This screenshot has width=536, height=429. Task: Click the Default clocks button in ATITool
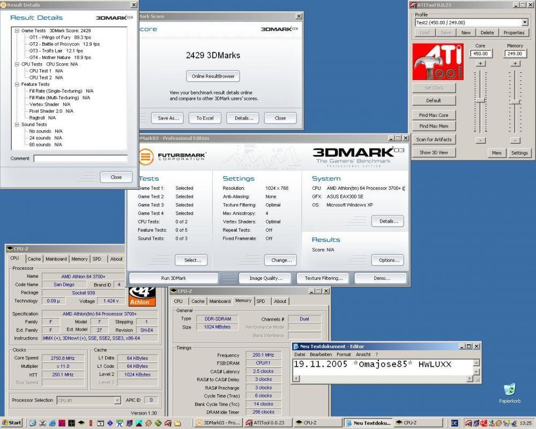pos(434,101)
